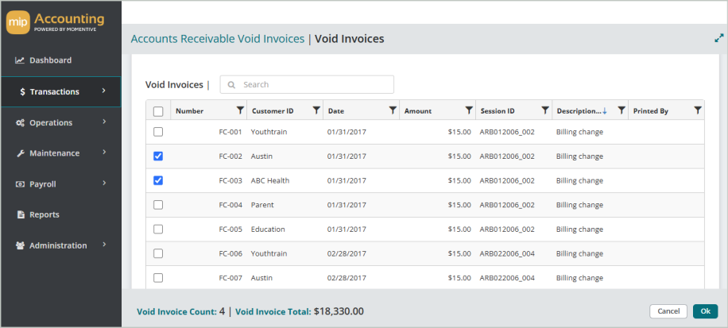Open the Printed By column filter
728x328 pixels.
coord(698,110)
